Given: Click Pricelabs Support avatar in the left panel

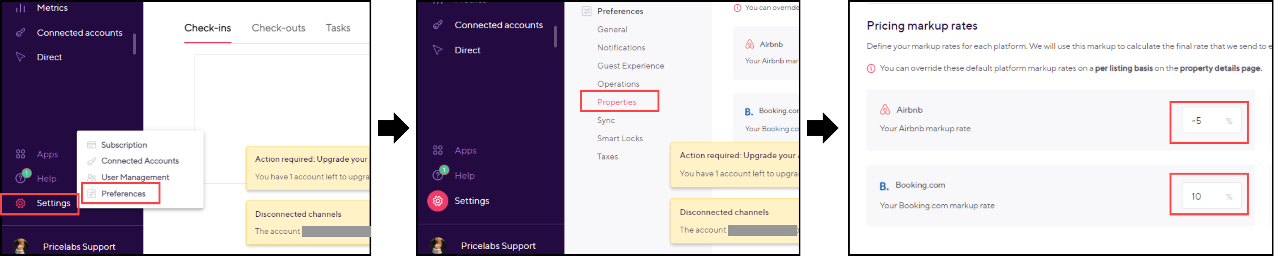Looking at the screenshot, I should tap(21, 247).
